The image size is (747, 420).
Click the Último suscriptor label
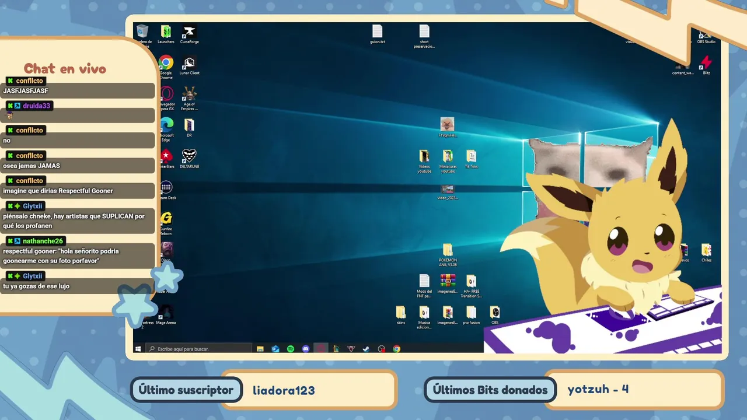(186, 390)
